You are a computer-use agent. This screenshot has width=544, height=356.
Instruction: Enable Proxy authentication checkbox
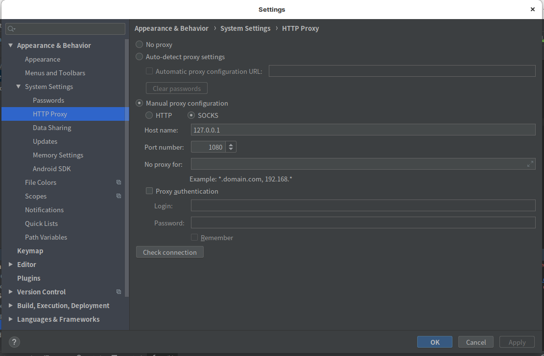pos(149,191)
